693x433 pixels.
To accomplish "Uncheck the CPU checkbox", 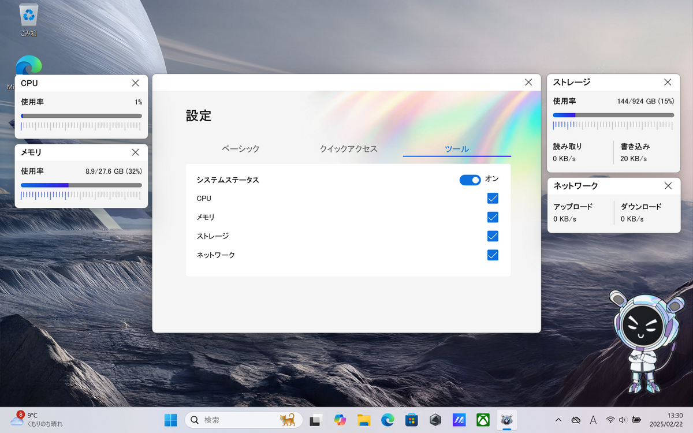I will pos(493,199).
